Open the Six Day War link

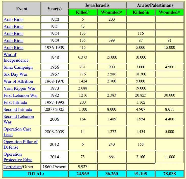click(x=15, y=74)
